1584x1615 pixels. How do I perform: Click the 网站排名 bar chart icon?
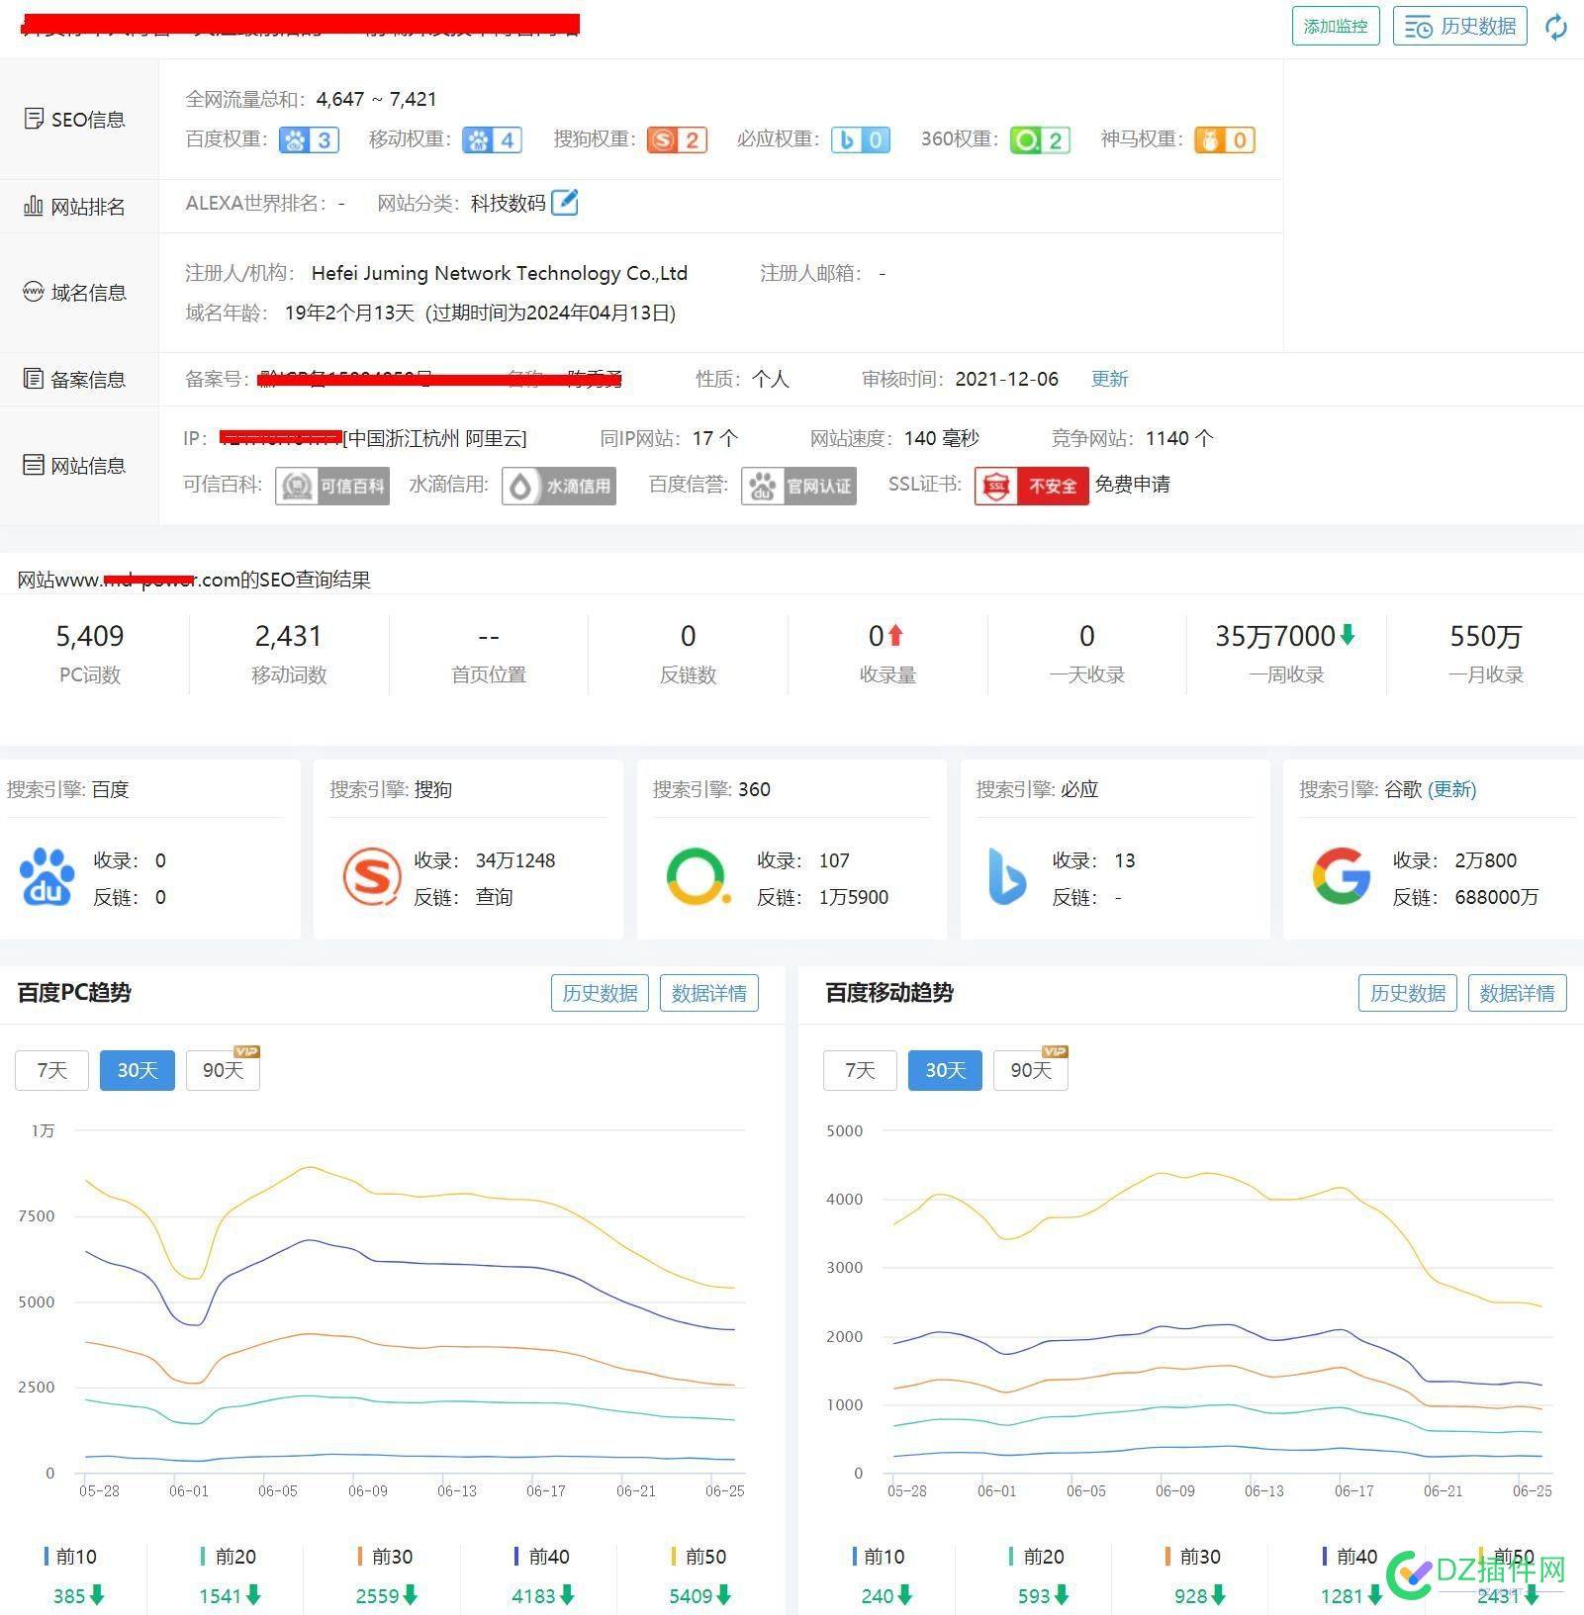click(34, 206)
